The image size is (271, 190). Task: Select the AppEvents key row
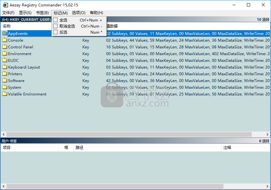pyautogui.click(x=136, y=33)
